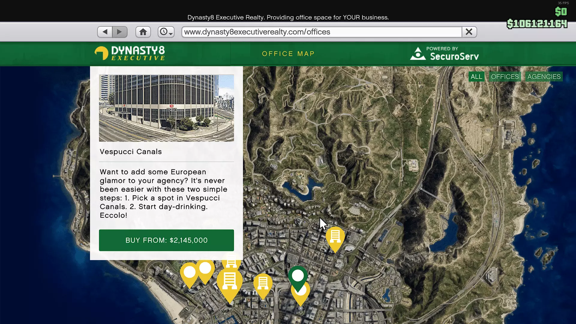Select the green selected location pin
The height and width of the screenshot is (324, 576).
click(x=298, y=276)
